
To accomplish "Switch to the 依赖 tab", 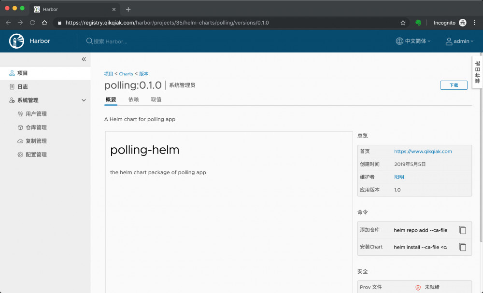I will pyautogui.click(x=134, y=99).
